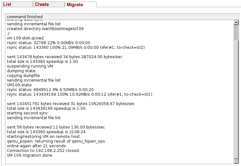This screenshot has width=241, height=166.
Task: Click the line 'VM 109 migration done'
Action: pyautogui.click(x=29, y=155)
